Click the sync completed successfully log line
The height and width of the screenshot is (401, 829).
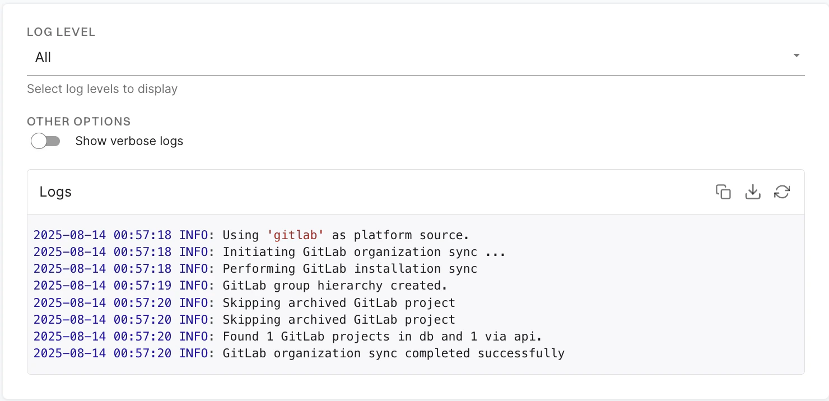(299, 353)
